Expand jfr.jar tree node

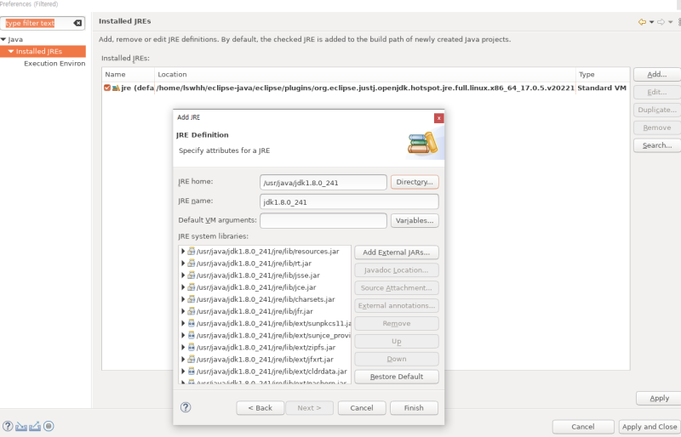click(183, 311)
